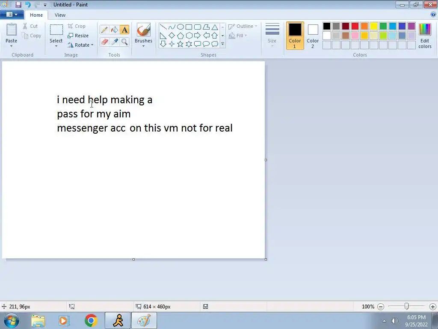Open Customize Quick Access Toolbar dropdown
This screenshot has width=438, height=329.
pyautogui.click(x=45, y=5)
